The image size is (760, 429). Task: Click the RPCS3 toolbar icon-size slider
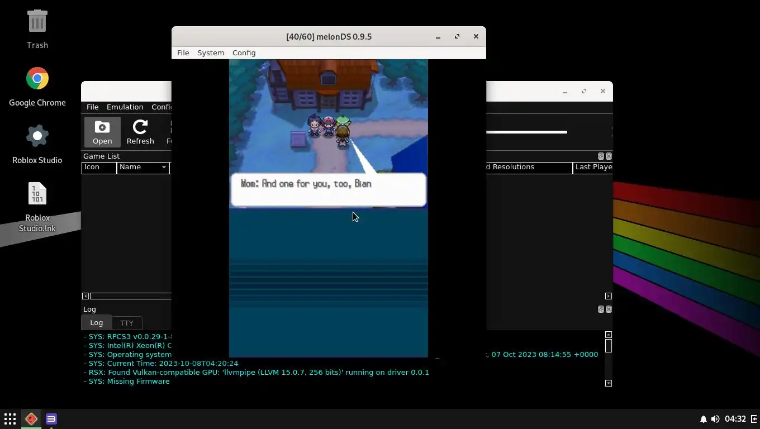point(526,132)
